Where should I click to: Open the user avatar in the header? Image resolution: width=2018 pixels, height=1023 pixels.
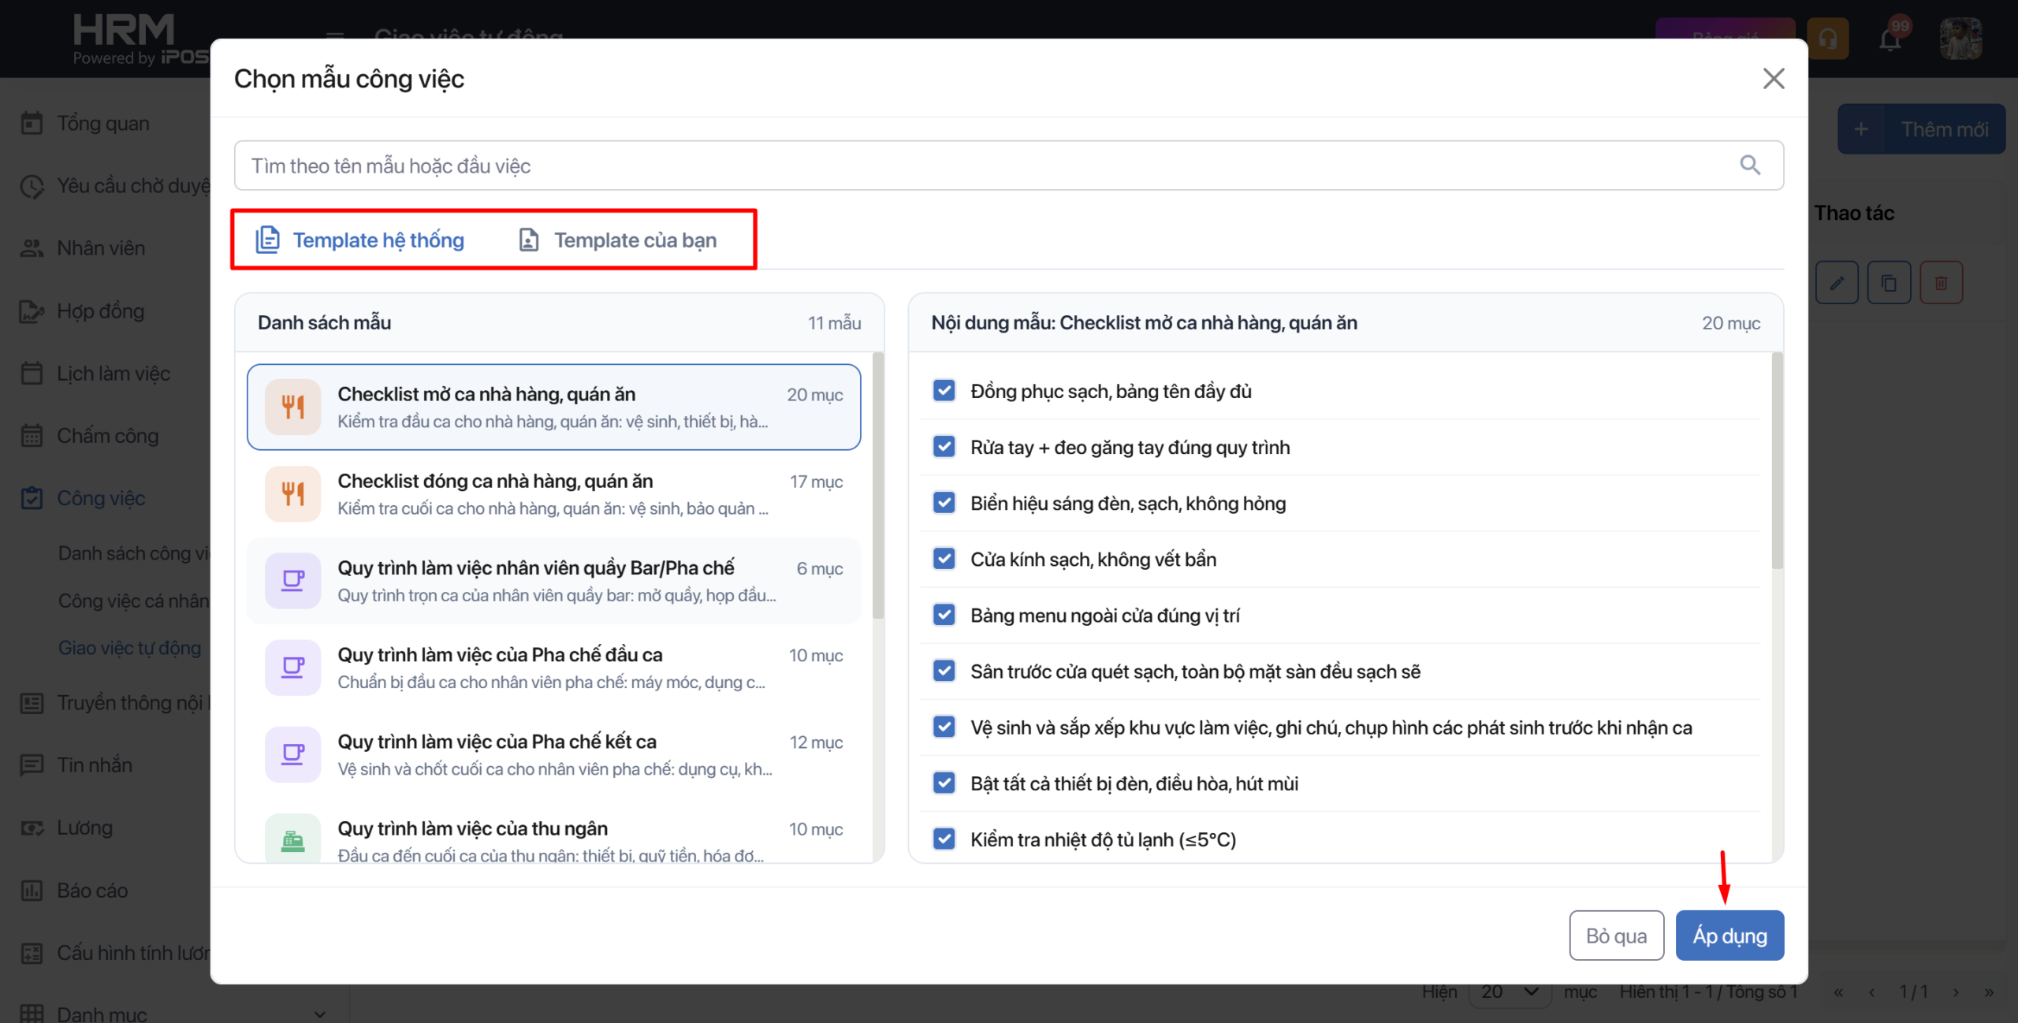[x=1960, y=39]
